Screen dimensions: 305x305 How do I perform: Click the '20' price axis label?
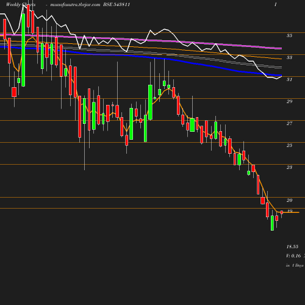point(289,200)
